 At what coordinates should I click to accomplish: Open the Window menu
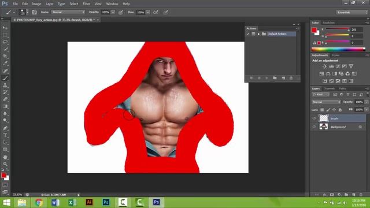pos(112,4)
